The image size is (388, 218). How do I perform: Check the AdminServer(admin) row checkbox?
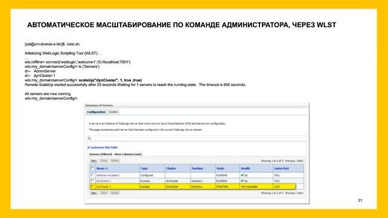pyautogui.click(x=92, y=175)
